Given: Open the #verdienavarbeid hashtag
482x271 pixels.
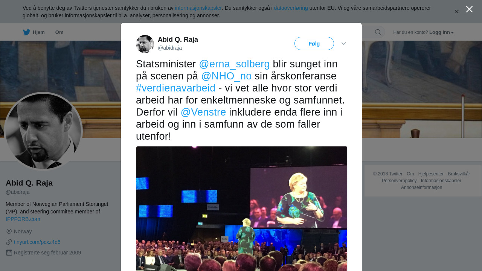Looking at the screenshot, I should [175, 88].
